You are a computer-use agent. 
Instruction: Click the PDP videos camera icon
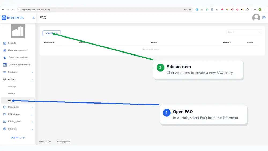point(5,115)
